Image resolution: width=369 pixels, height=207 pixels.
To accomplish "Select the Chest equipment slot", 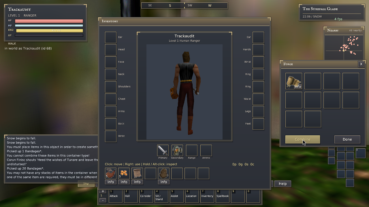I will (111, 99).
